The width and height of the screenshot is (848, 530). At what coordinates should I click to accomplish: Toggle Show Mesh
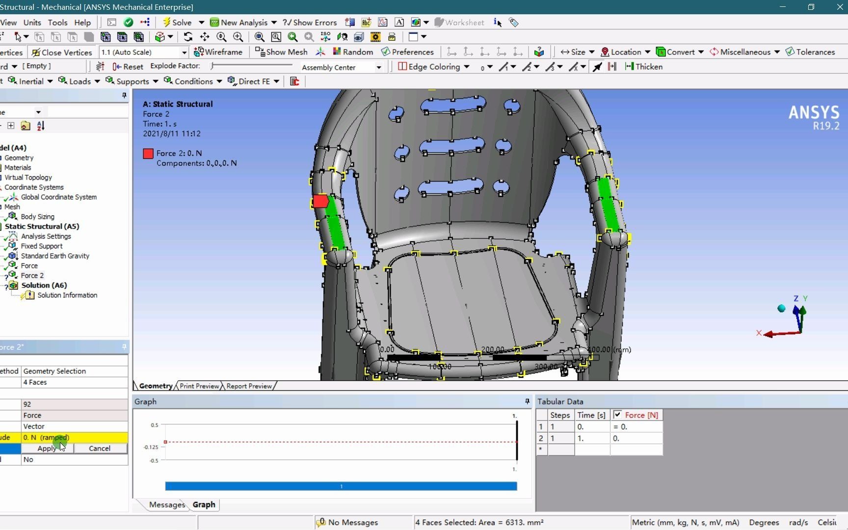click(x=281, y=52)
